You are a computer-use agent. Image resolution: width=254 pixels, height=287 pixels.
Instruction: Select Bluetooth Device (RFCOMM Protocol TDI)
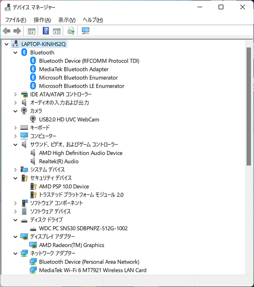[89, 61]
